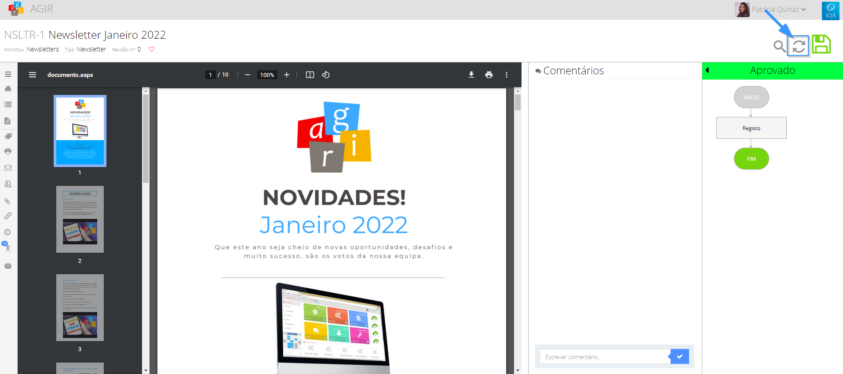Viewport: 843px width, 374px height.
Task: Select the Registo workflow step
Action: tap(751, 128)
